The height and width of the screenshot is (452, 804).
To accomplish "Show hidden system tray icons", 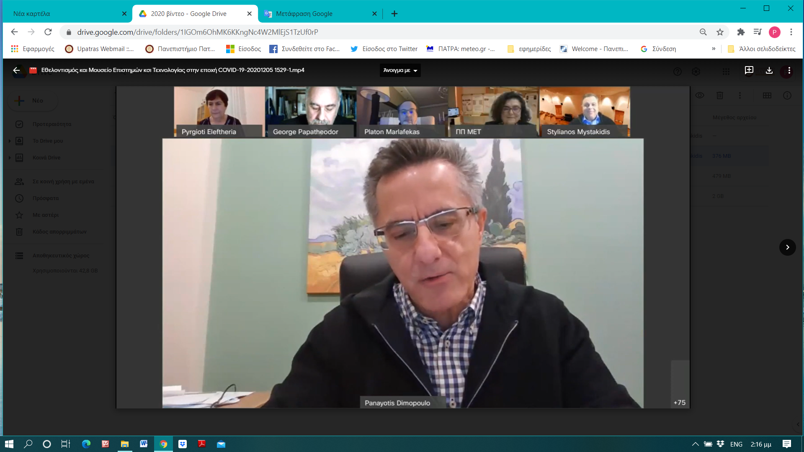I will coord(695,444).
